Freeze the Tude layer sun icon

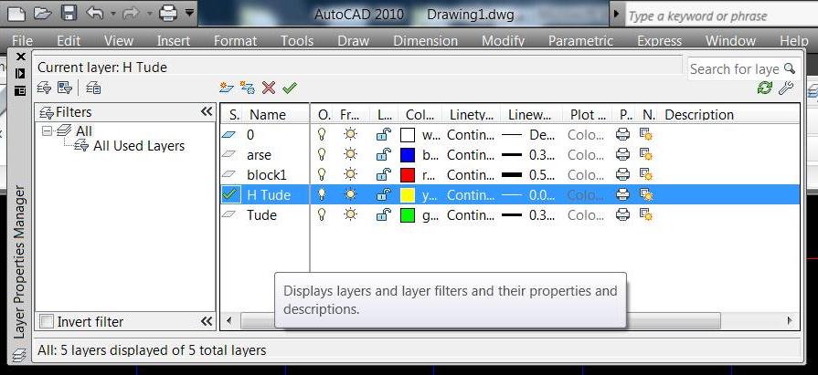[350, 215]
